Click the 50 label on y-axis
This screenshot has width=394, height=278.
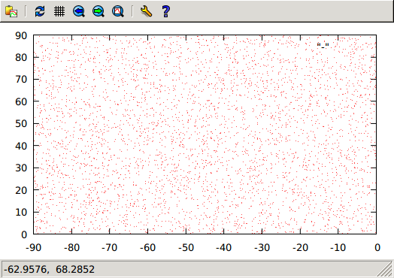point(21,123)
